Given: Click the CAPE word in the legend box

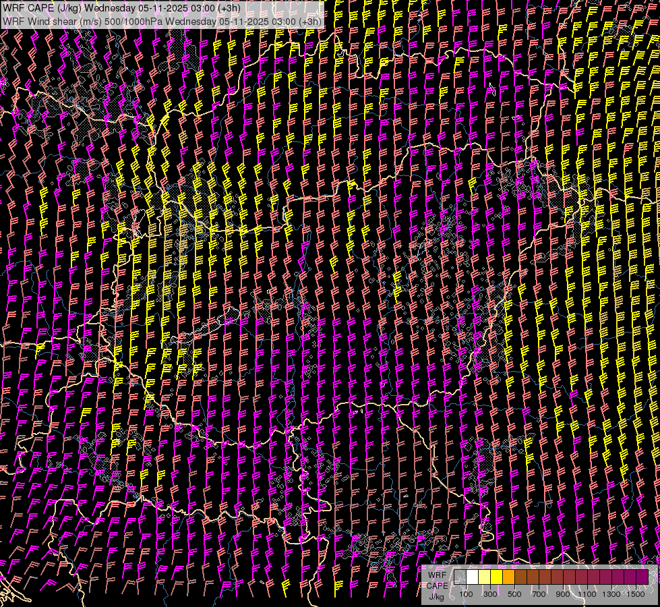Looking at the screenshot, I should (437, 585).
